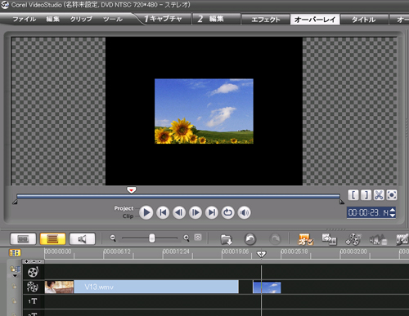Viewport: 409px width, 316px height.
Task: Toggle repeat playback loop
Action: 228,212
